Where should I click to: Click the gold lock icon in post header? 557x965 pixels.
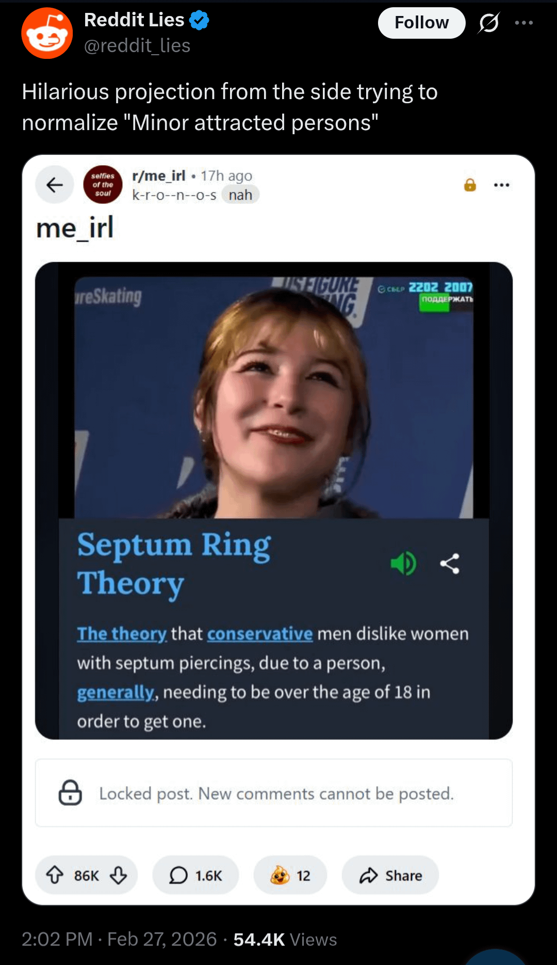pos(470,185)
